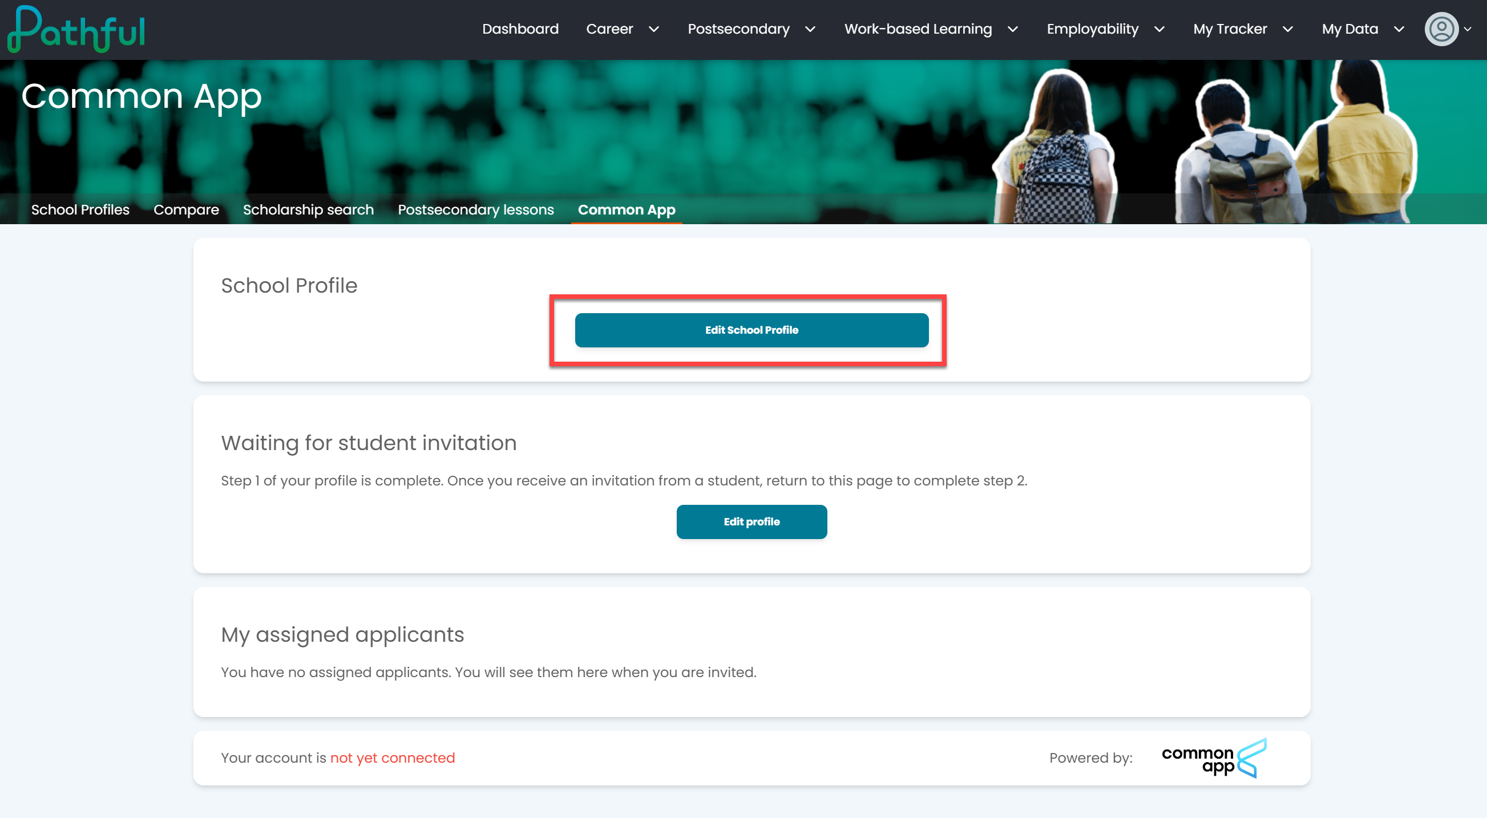This screenshot has width=1487, height=818.
Task: Click the 'not yet connected' status text
Action: pyautogui.click(x=393, y=758)
